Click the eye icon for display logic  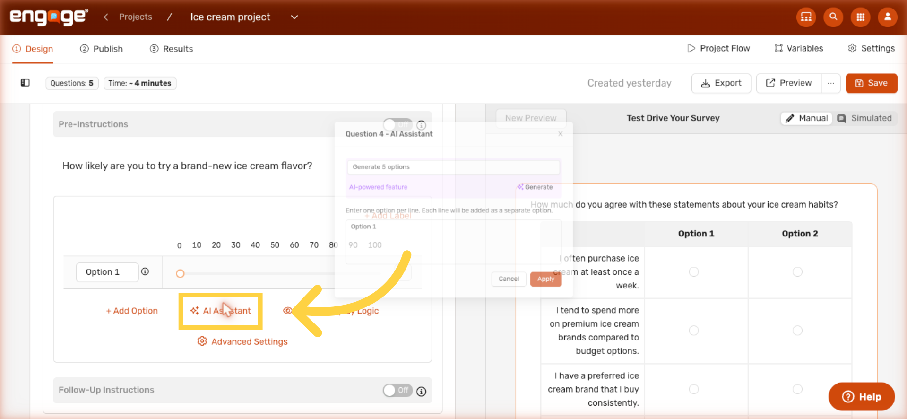[287, 311]
